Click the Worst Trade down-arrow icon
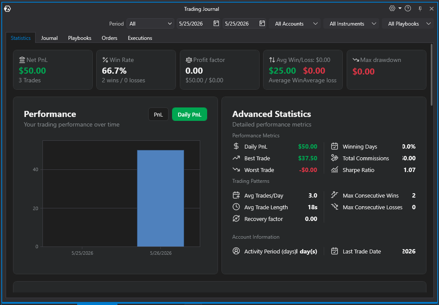Image resolution: width=439 pixels, height=305 pixels. pos(236,169)
